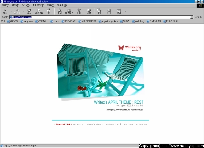Screen dimensions: 204x148
Task: Open the happyjob links bar shortcut
Action: click(x=26, y=21)
